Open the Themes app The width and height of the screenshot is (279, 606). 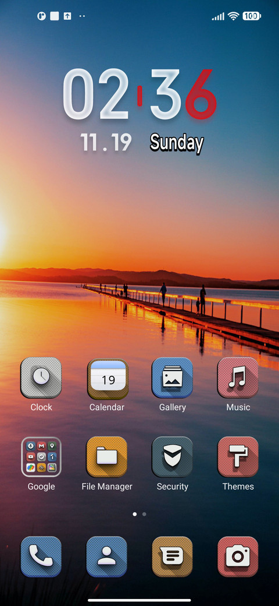coord(238,457)
